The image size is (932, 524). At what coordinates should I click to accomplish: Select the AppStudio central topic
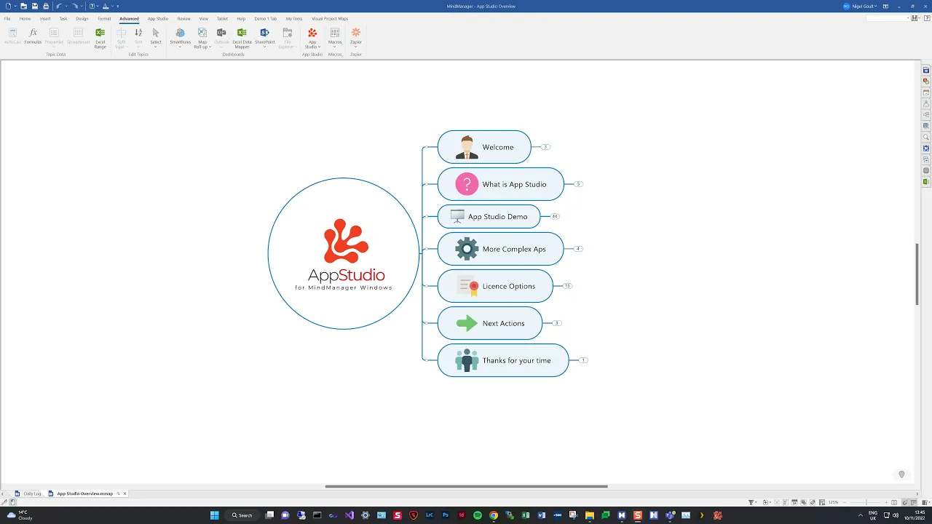tap(344, 253)
